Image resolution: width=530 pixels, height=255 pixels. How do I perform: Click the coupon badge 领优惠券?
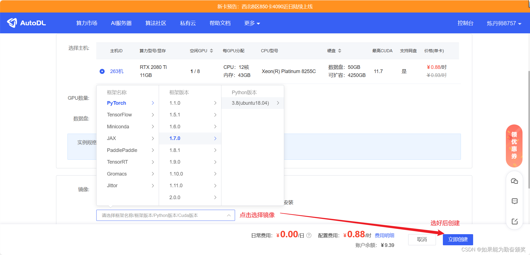(x=514, y=146)
